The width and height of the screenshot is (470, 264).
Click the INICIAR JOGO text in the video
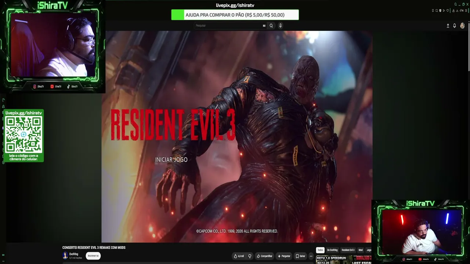pyautogui.click(x=171, y=160)
